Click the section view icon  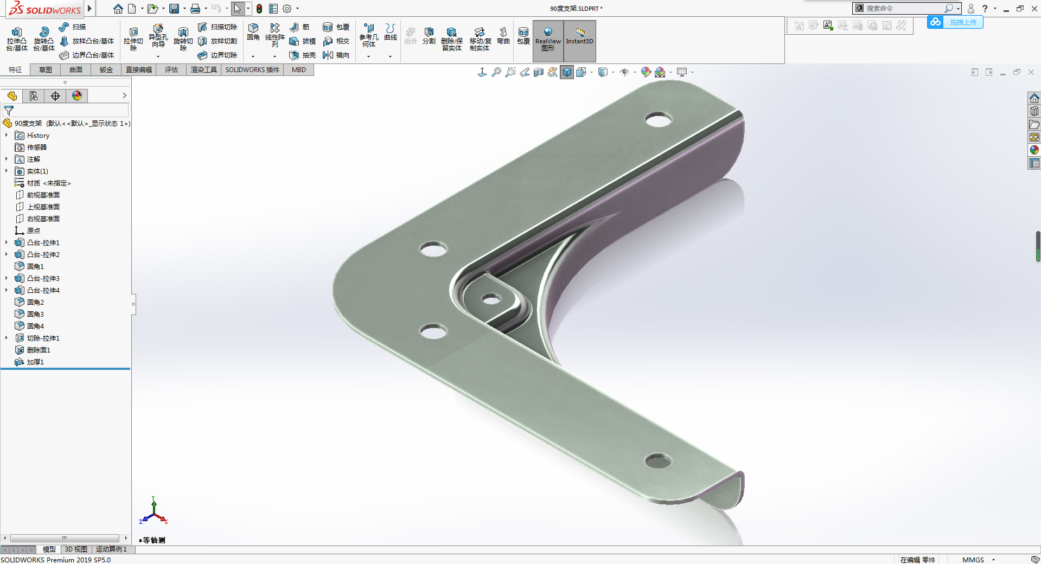pyautogui.click(x=539, y=72)
